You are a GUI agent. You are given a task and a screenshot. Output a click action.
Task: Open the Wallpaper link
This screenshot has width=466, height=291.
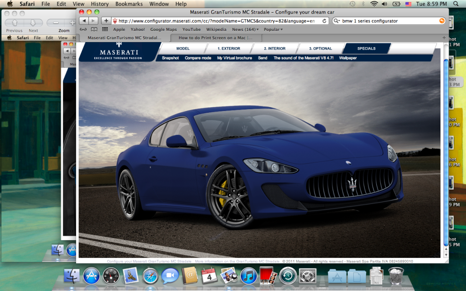(x=348, y=58)
